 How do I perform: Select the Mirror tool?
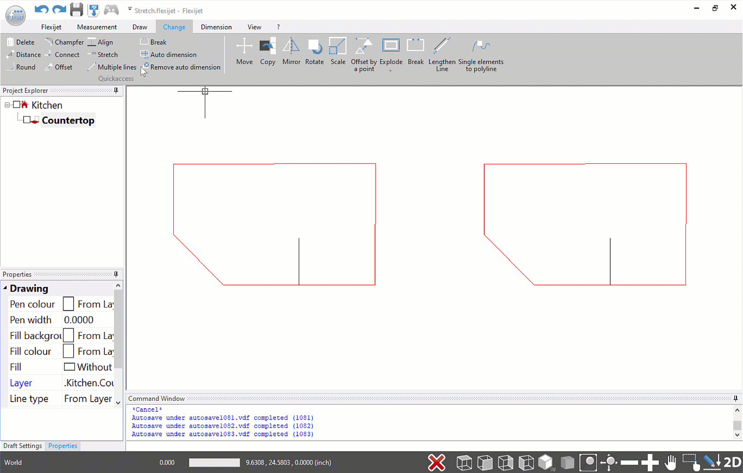[x=291, y=53]
